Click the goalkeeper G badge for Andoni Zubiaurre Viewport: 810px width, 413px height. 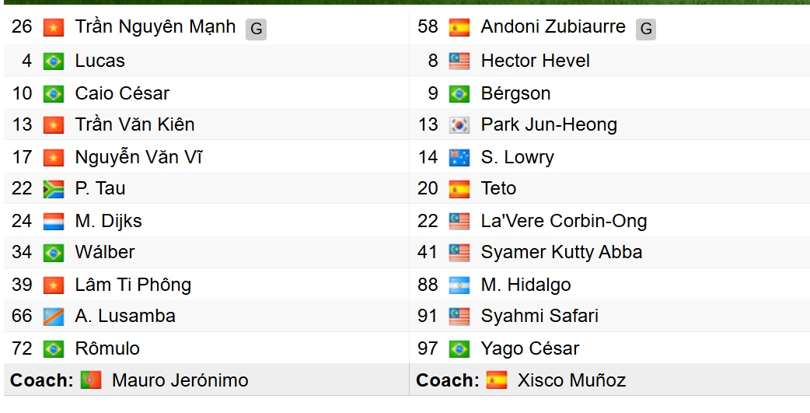645,30
